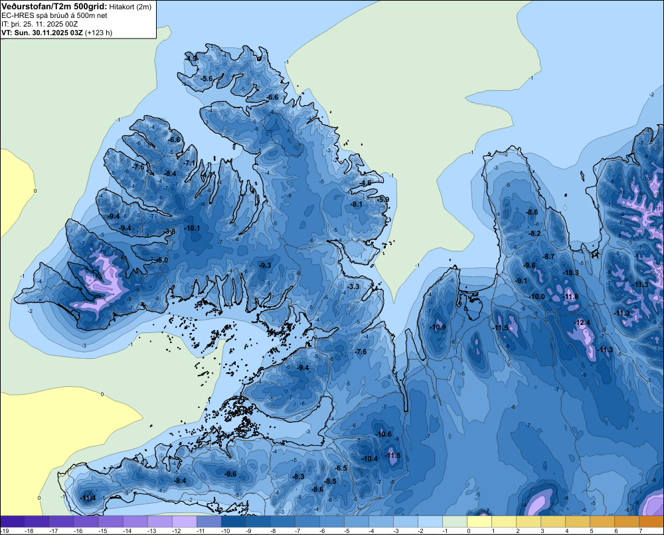Viewport: 664px width, 535px height.
Task: Select the light purple -12 legend swatch
Action: (x=185, y=522)
